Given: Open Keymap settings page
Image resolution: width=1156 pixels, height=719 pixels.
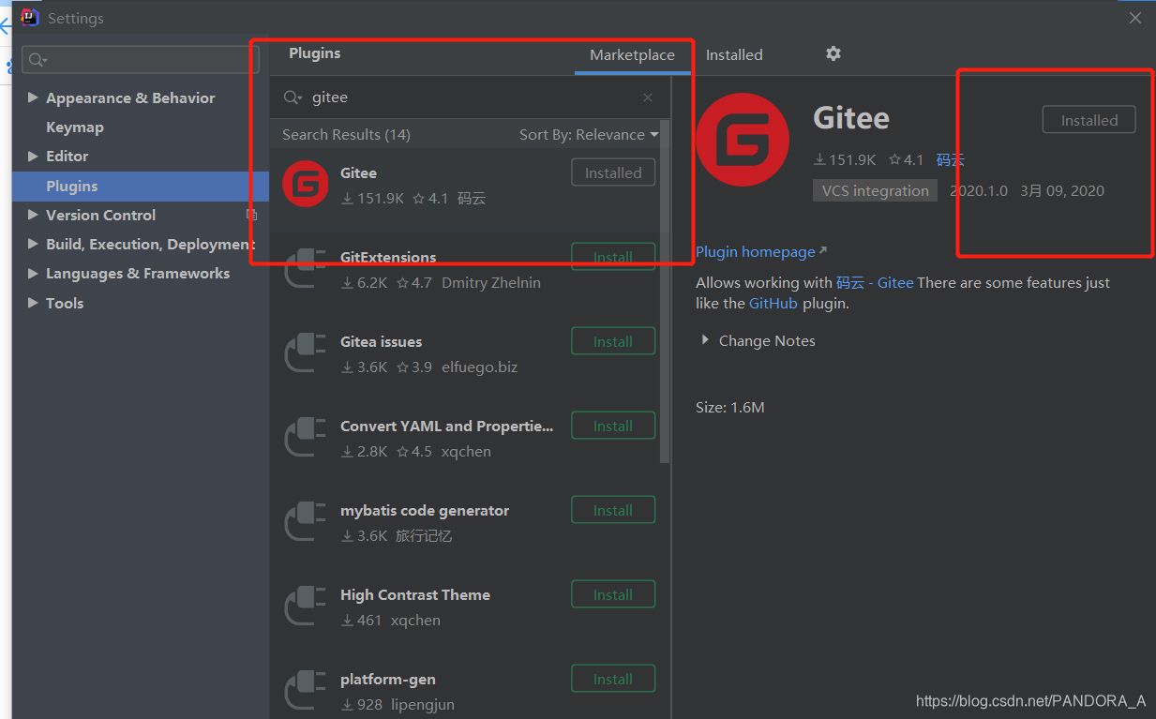Looking at the screenshot, I should point(75,127).
